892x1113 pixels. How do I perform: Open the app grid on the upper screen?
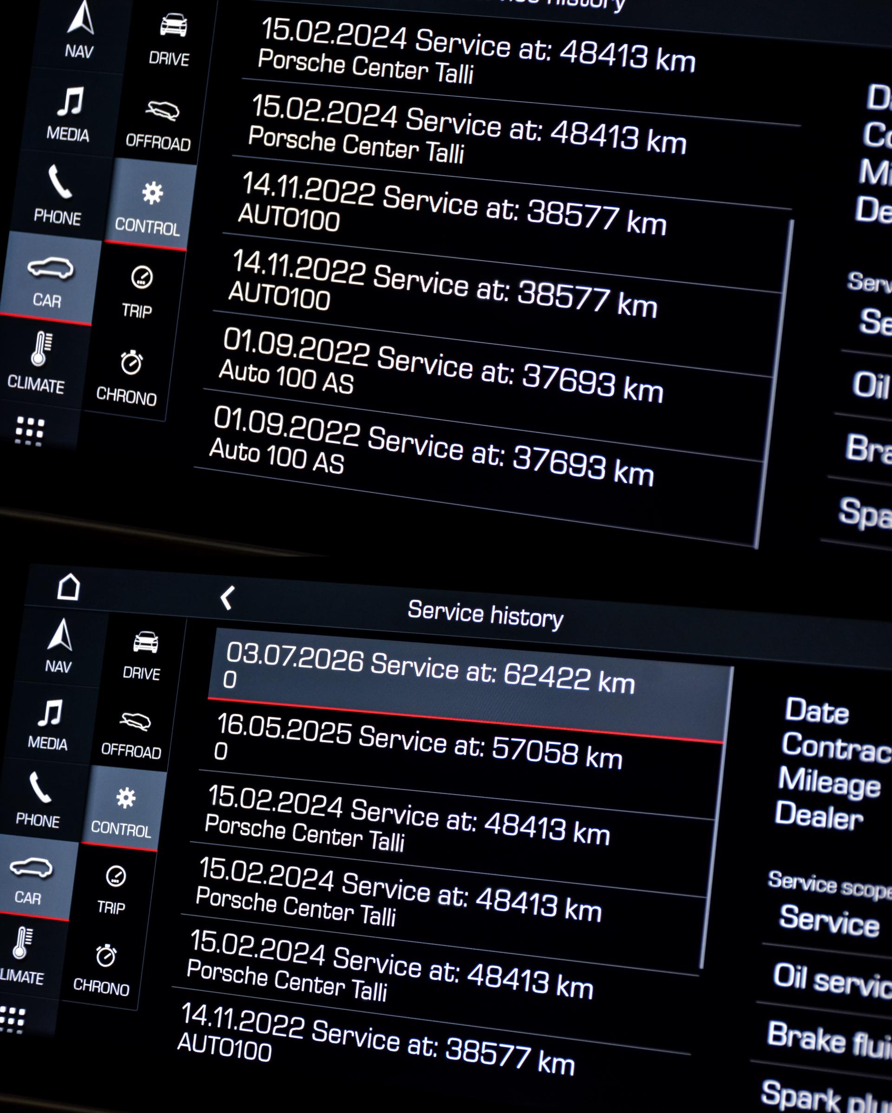point(29,431)
